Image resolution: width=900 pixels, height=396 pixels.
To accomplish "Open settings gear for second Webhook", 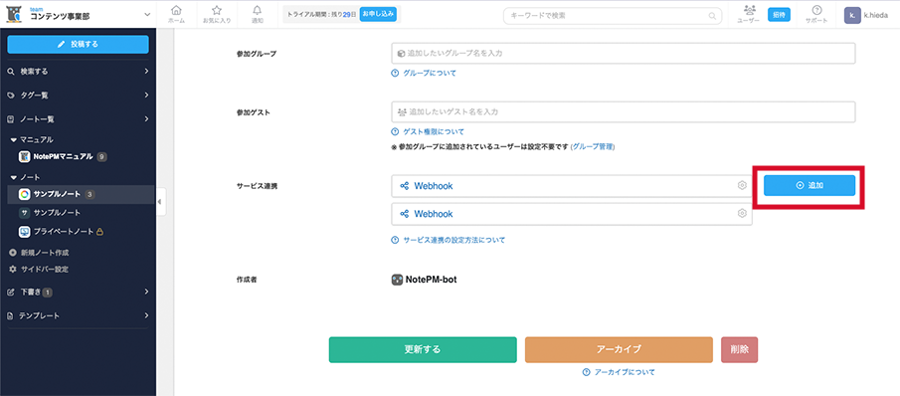I will click(742, 214).
